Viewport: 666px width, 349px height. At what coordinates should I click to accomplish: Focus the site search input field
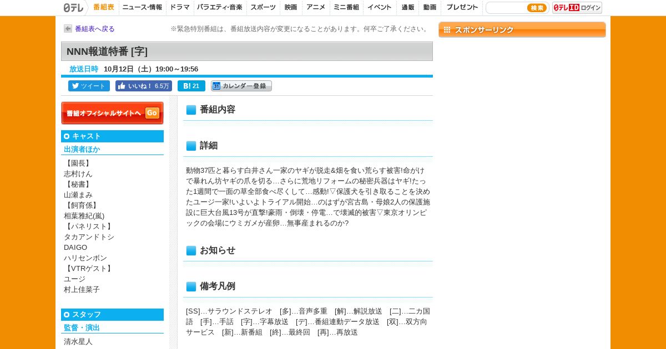[506, 8]
